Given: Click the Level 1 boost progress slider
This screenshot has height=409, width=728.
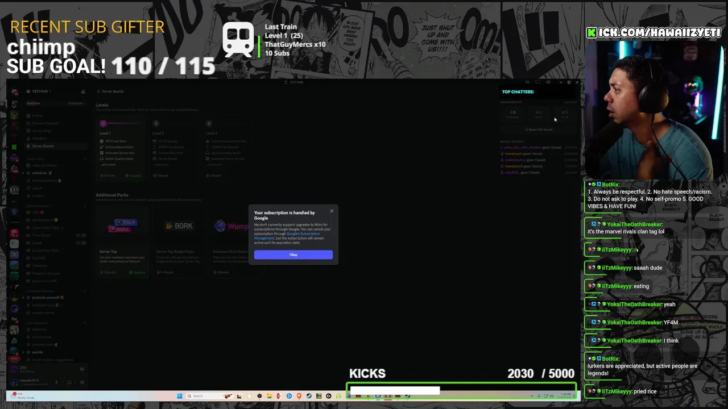Looking at the screenshot, I should tap(121, 123).
